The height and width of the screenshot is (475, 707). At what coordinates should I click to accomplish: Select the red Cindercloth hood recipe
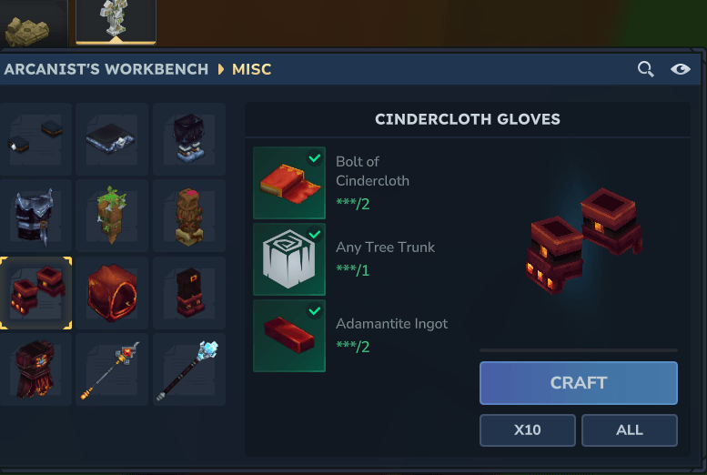tap(112, 293)
